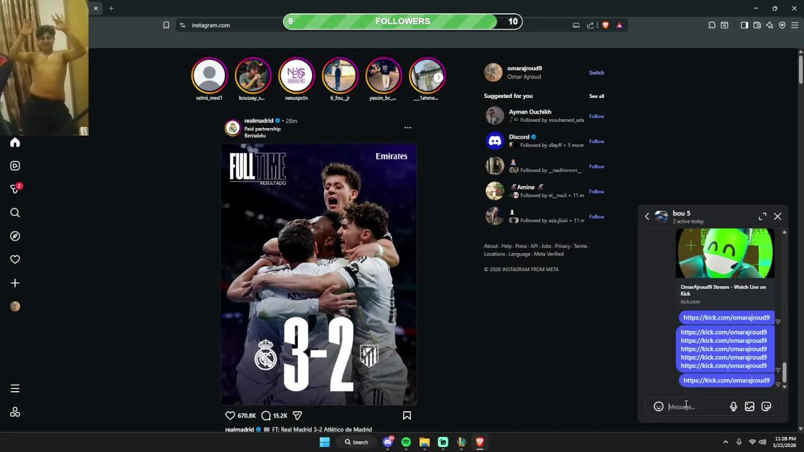Image resolution: width=804 pixels, height=452 pixels.
Task: Share the Real Madrid post
Action: click(298, 416)
